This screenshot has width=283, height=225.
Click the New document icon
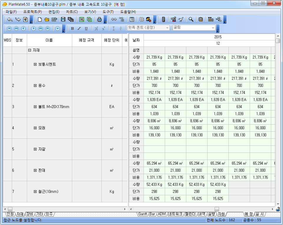(40, 19)
